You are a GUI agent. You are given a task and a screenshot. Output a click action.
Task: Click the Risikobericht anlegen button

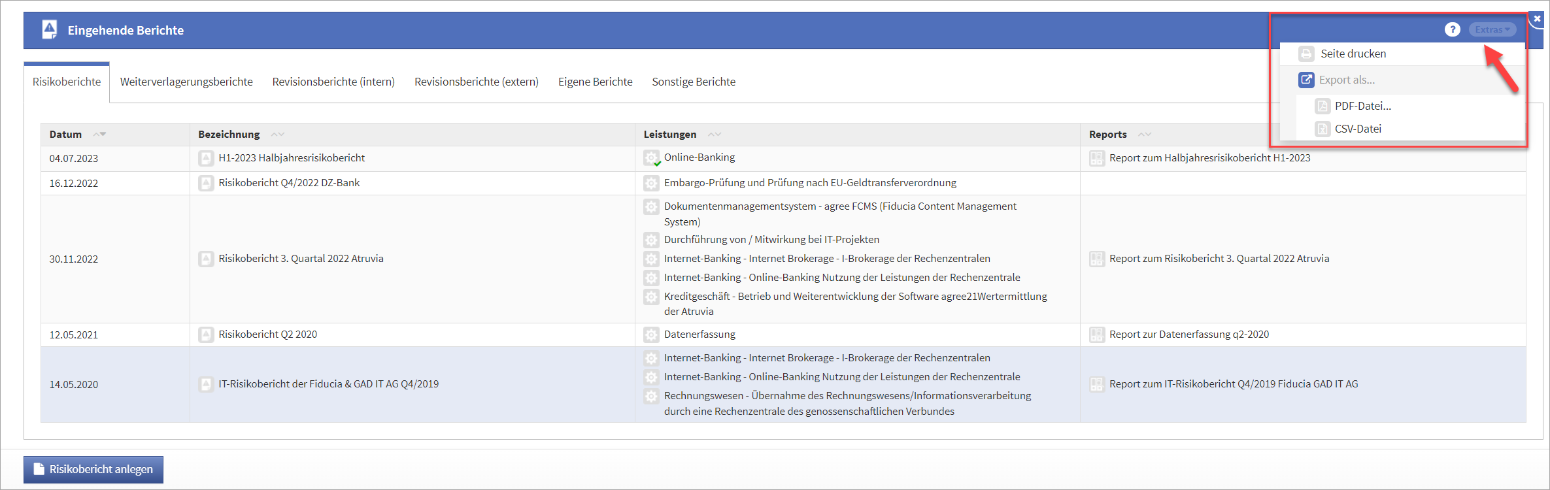click(x=93, y=469)
